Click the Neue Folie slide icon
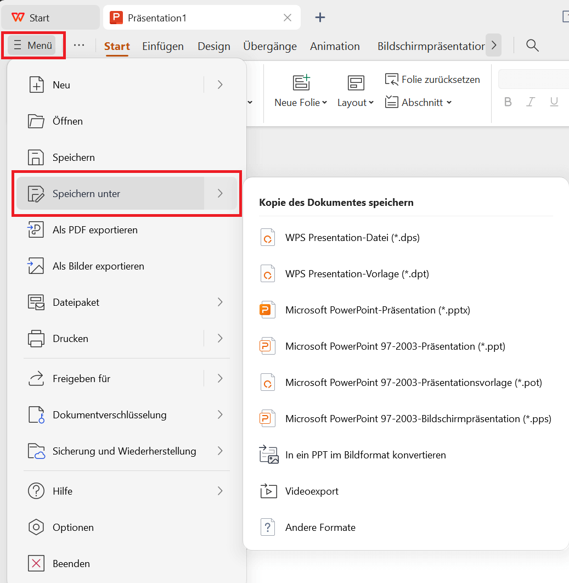Viewport: 569px width, 583px height. [x=301, y=83]
